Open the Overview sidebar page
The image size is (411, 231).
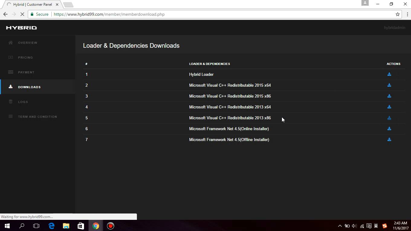point(37,43)
